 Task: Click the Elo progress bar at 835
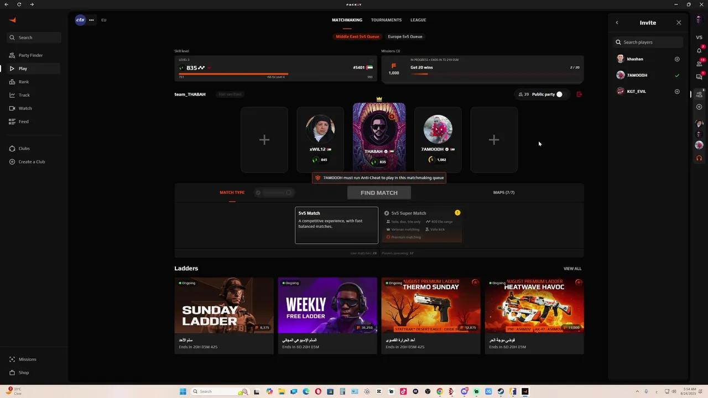(275, 74)
